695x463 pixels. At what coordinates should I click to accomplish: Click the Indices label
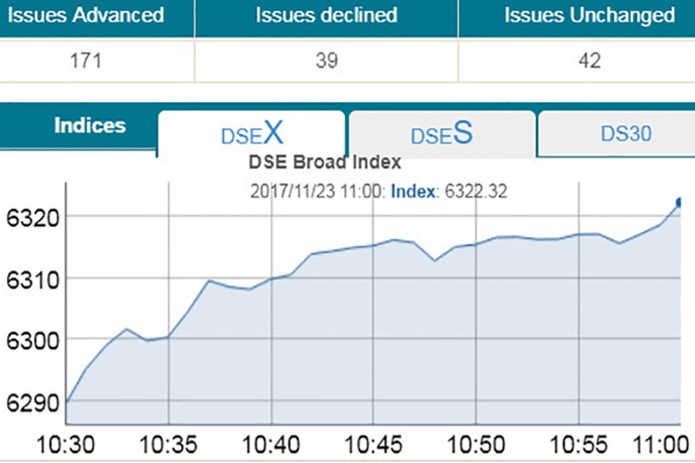point(90,126)
